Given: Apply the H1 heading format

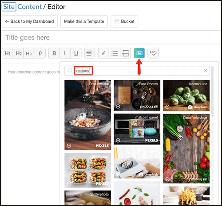Looking at the screenshot, I should (8, 53).
